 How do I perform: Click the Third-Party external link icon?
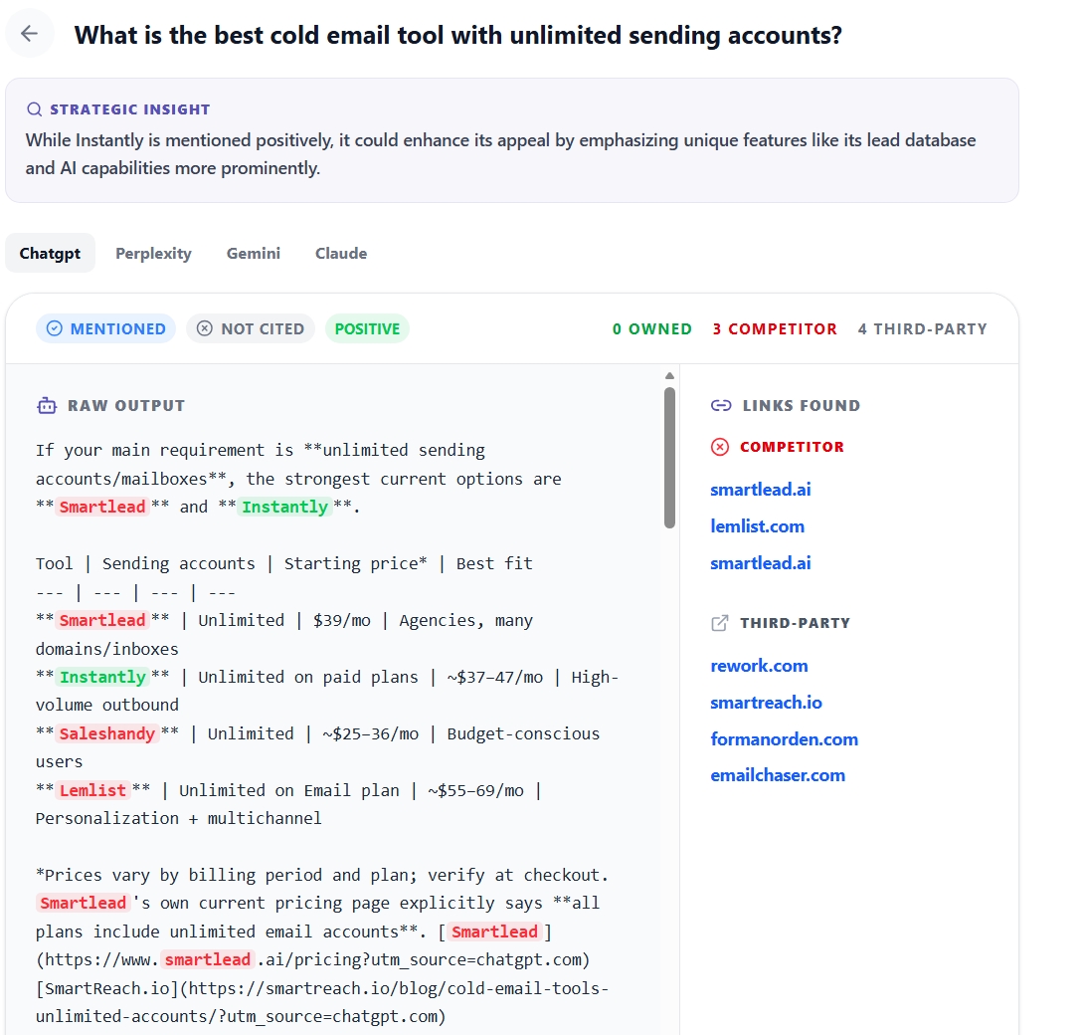tap(720, 623)
